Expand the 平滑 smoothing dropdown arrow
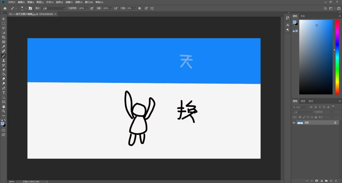The width and height of the screenshot is (342, 183). 135,8
